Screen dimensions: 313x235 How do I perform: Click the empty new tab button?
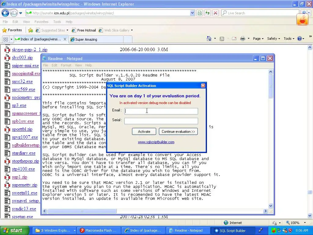(x=128, y=39)
